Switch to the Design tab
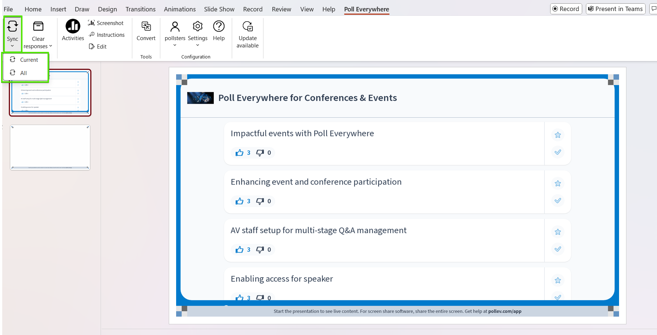This screenshot has width=657, height=335. tap(107, 9)
